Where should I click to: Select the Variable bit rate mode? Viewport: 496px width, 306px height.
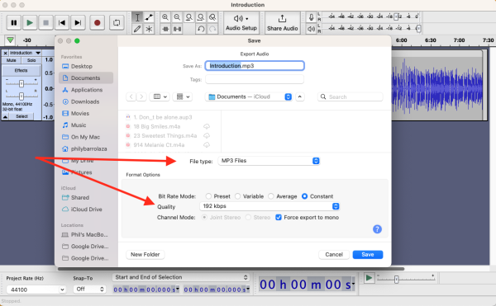[x=237, y=196]
